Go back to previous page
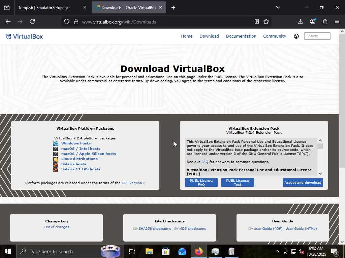 8,21
